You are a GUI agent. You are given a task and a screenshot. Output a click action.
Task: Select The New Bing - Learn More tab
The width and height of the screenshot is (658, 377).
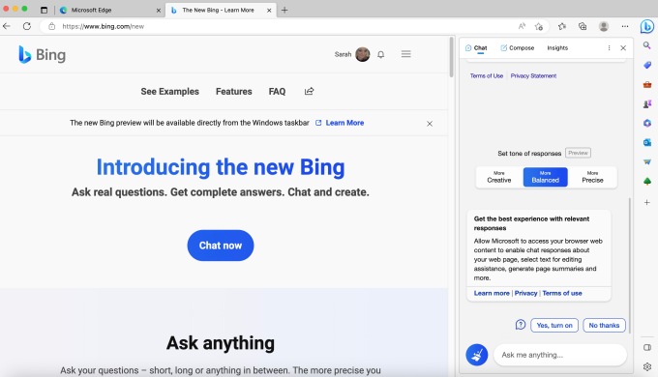pyautogui.click(x=221, y=10)
